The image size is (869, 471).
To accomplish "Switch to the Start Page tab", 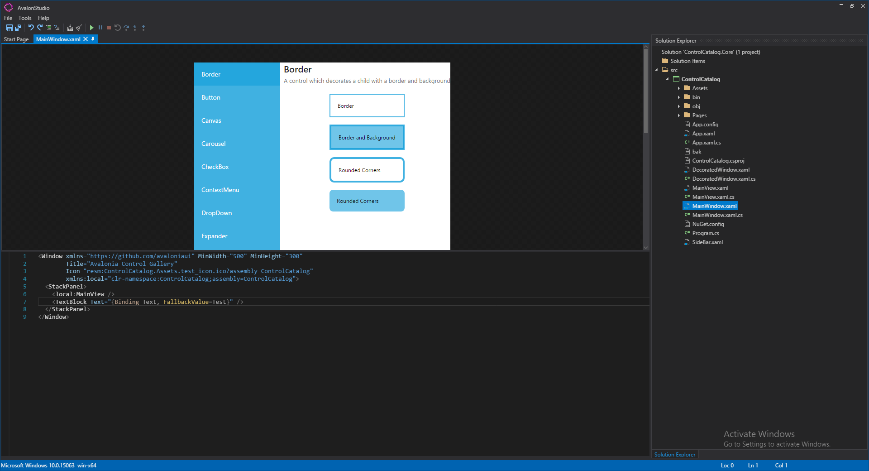I will tap(16, 39).
